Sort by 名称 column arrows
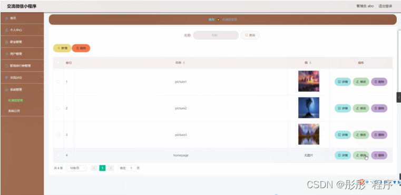The image size is (401, 195). click(x=184, y=63)
